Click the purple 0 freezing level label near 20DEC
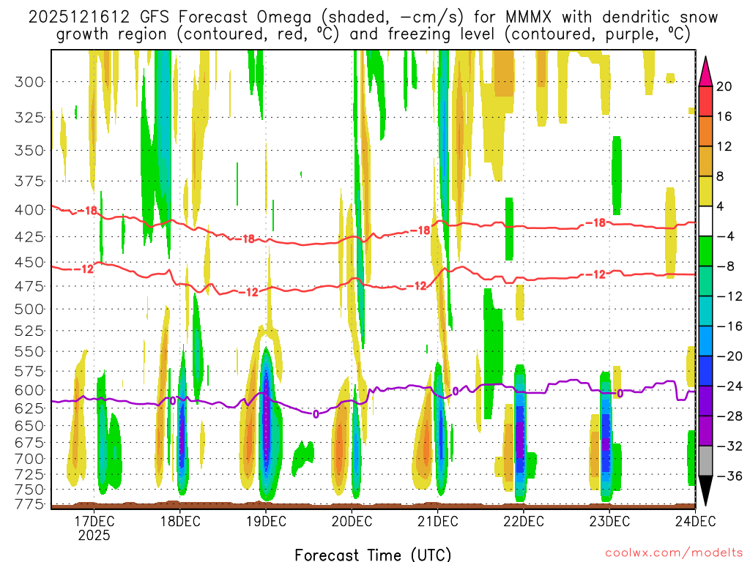750x562 pixels. (x=316, y=414)
